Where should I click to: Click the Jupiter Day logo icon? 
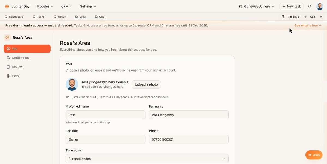coord(7,6)
